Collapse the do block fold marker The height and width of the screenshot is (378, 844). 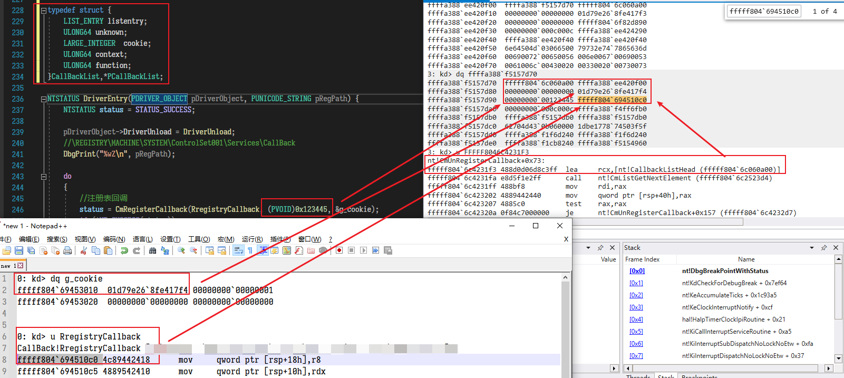44,176
